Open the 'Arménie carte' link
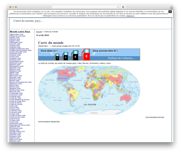Viewport: 181px width, 153px height. [x=15, y=55]
